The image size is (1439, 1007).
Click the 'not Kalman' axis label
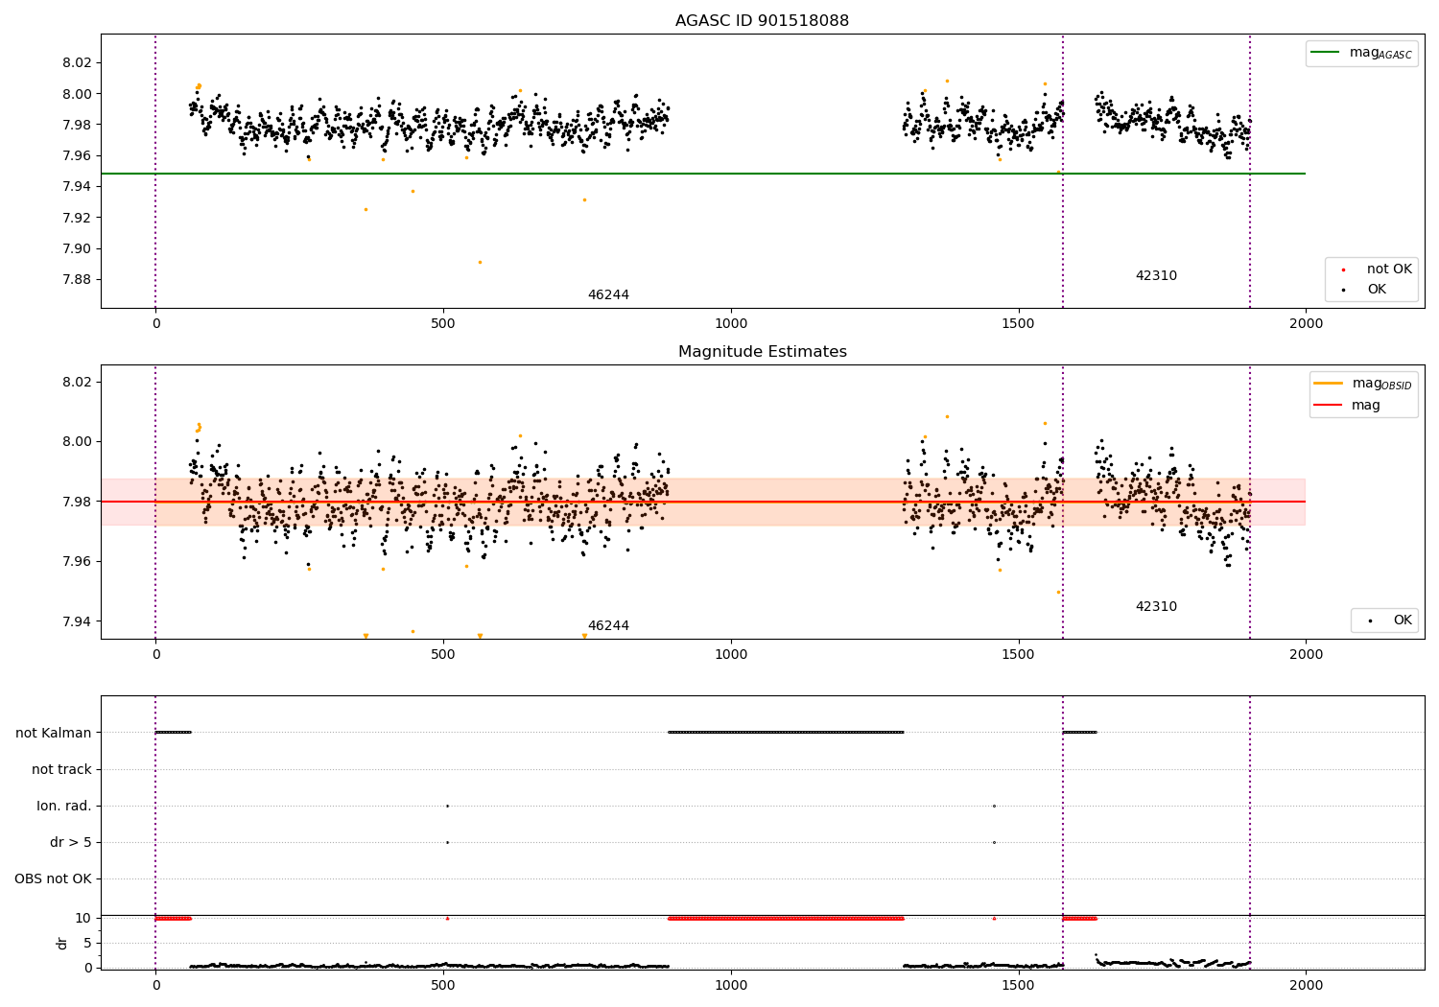[x=54, y=733]
